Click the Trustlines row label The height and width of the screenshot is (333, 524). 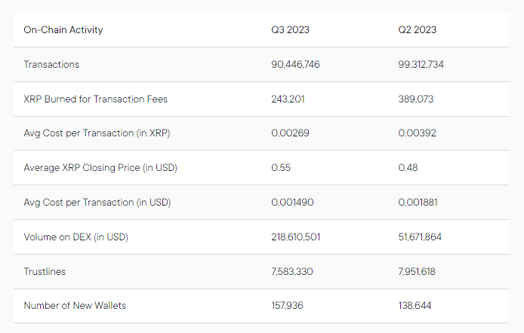46,271
